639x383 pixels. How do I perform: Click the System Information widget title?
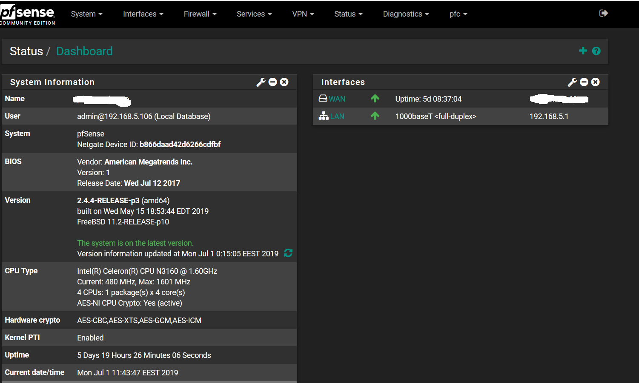point(52,82)
